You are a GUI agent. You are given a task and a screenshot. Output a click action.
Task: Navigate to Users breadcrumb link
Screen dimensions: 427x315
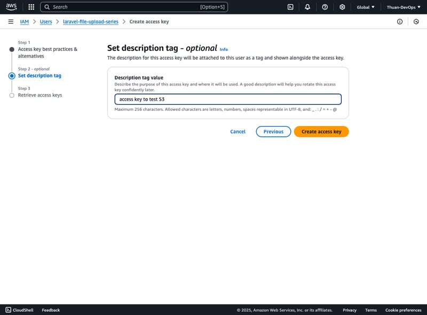point(46,21)
